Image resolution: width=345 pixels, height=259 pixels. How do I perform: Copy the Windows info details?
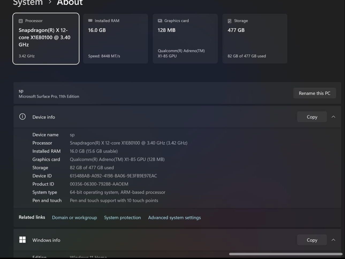(x=312, y=240)
